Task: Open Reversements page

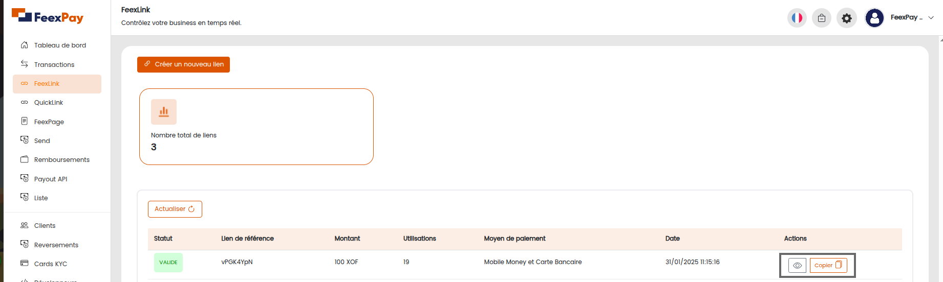Action: click(57, 245)
